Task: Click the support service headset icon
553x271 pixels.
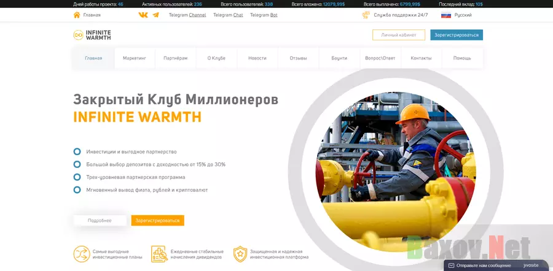Action: [366, 15]
